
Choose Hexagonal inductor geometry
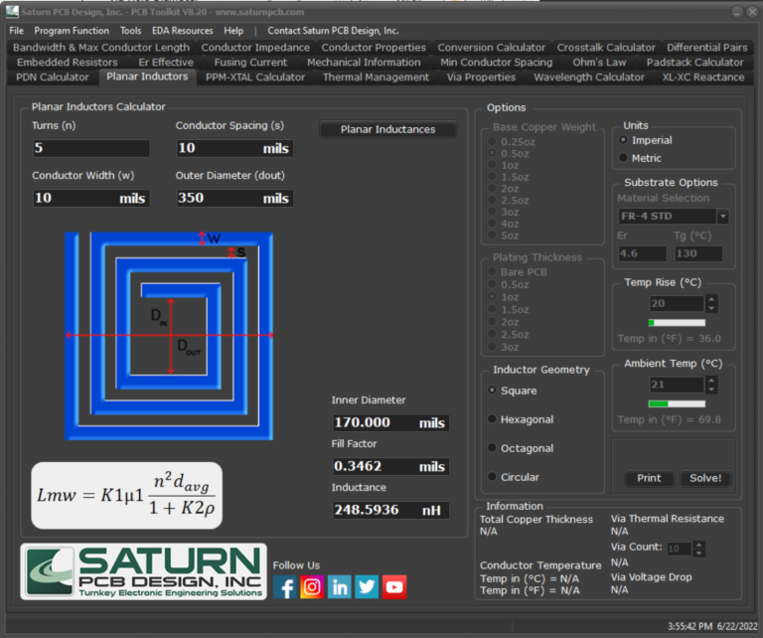point(493,419)
